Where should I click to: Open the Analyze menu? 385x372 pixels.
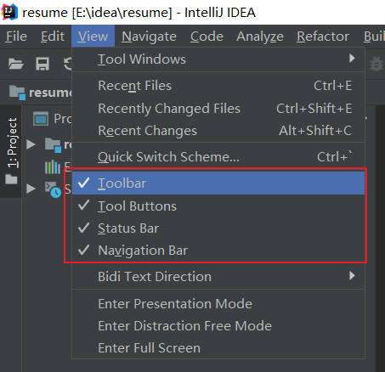coord(260,37)
